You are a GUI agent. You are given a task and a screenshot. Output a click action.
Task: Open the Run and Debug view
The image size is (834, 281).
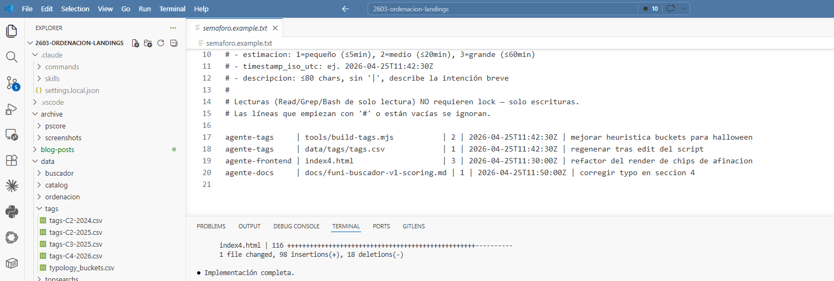pos(11,109)
